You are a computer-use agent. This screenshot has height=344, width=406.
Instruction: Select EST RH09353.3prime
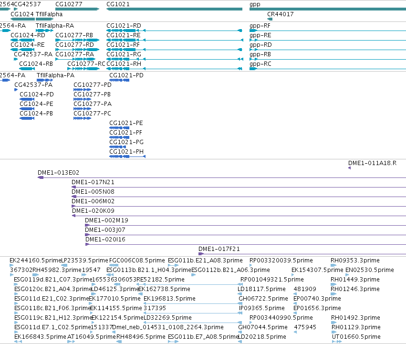coord(355,261)
